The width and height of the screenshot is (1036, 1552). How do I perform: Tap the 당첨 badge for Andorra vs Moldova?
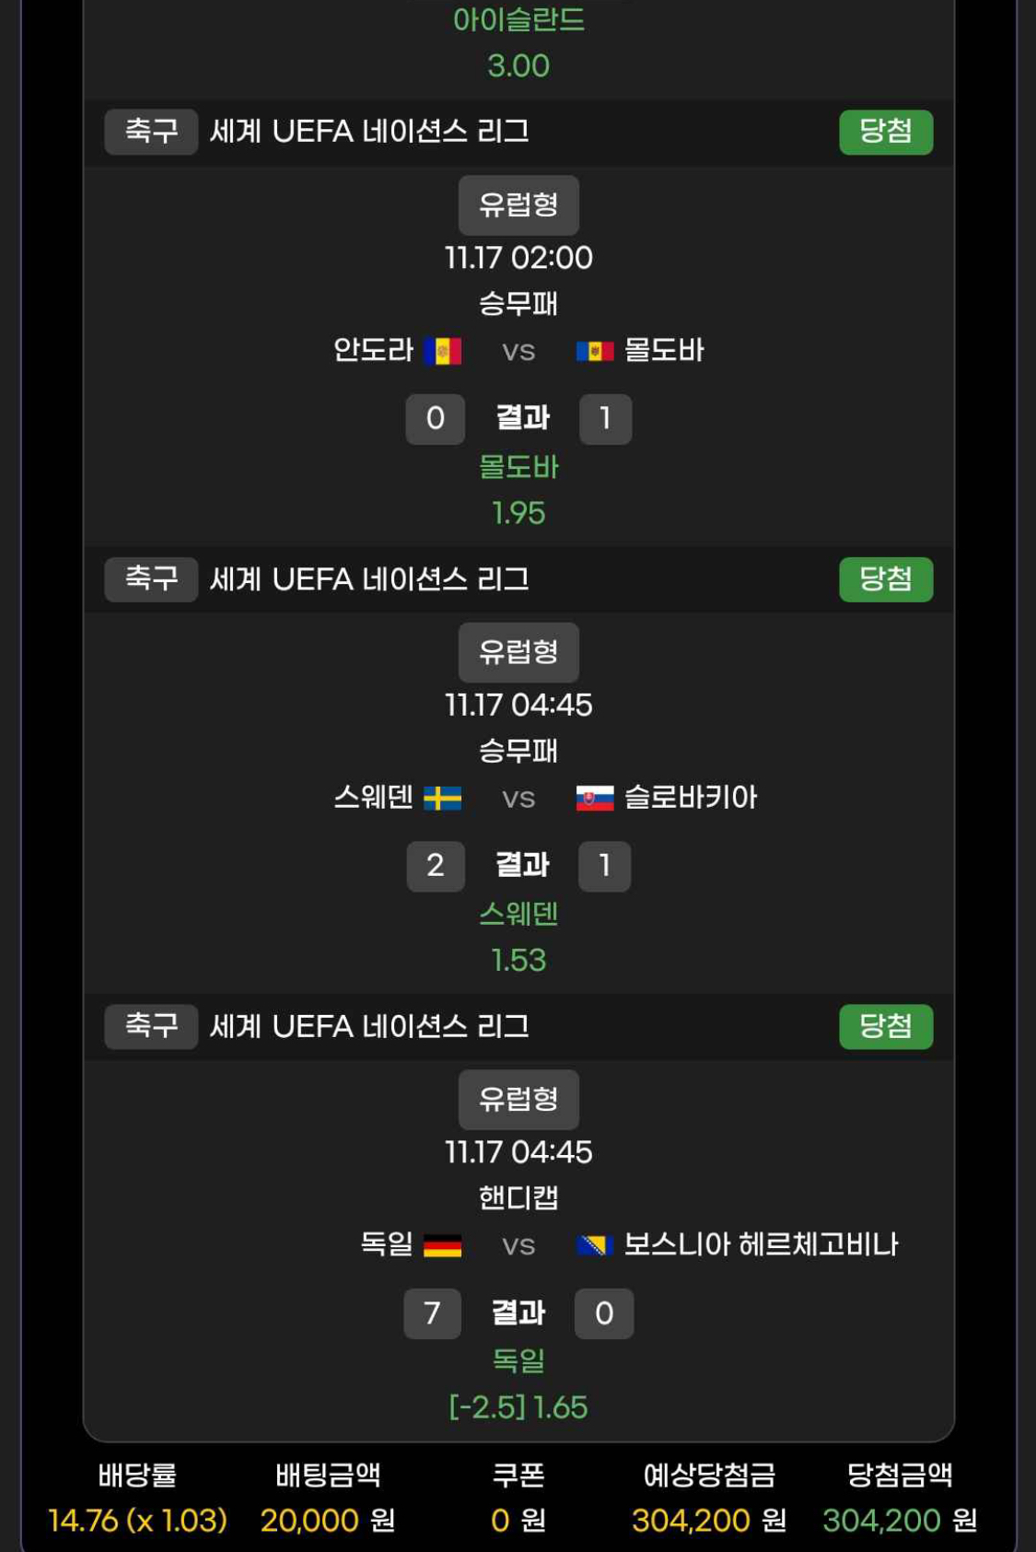(885, 132)
